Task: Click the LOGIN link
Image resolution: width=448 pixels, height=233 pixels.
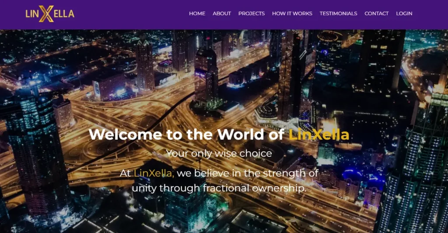Action: (404, 14)
